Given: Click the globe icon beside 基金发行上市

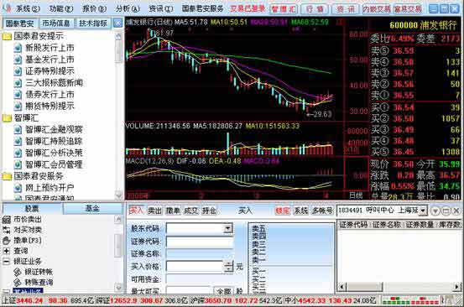Looking at the screenshot, I should [18, 60].
